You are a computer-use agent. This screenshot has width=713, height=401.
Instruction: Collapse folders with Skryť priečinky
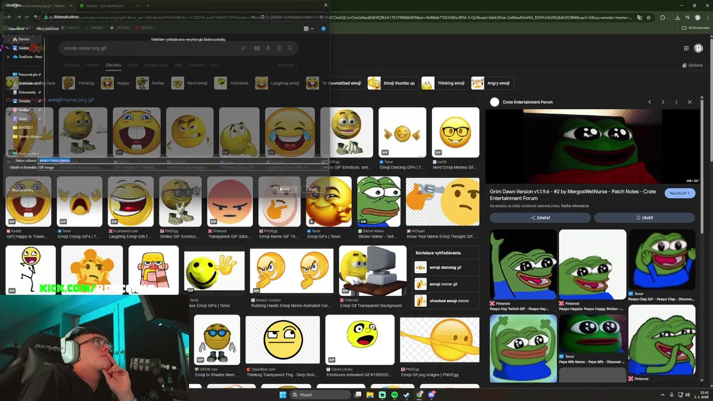(21, 190)
